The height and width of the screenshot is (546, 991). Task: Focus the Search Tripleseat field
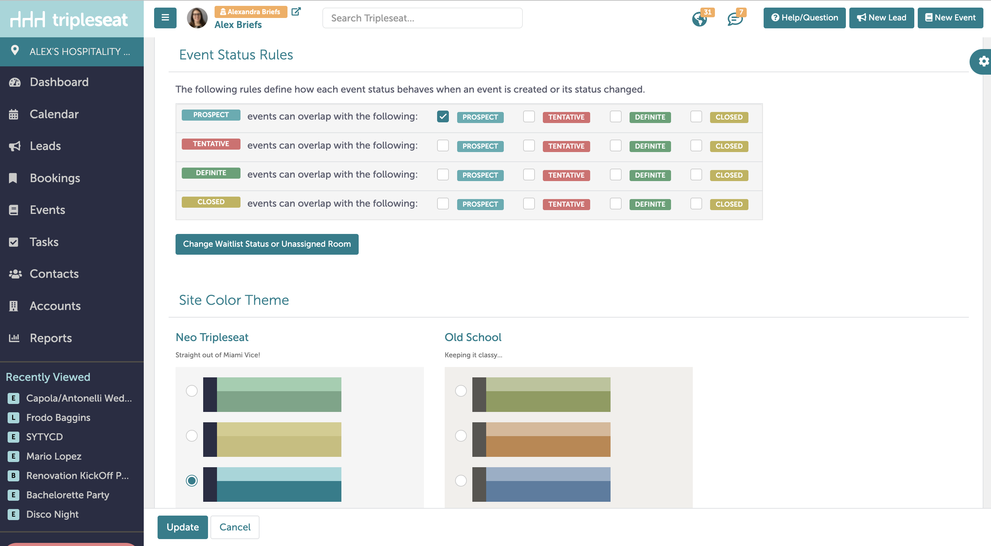click(x=422, y=18)
